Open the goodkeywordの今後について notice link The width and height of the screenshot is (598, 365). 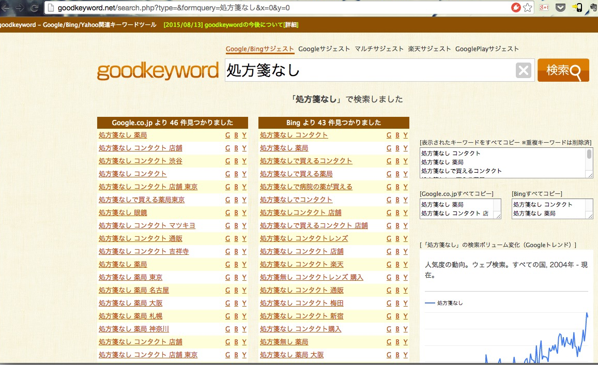231,25
